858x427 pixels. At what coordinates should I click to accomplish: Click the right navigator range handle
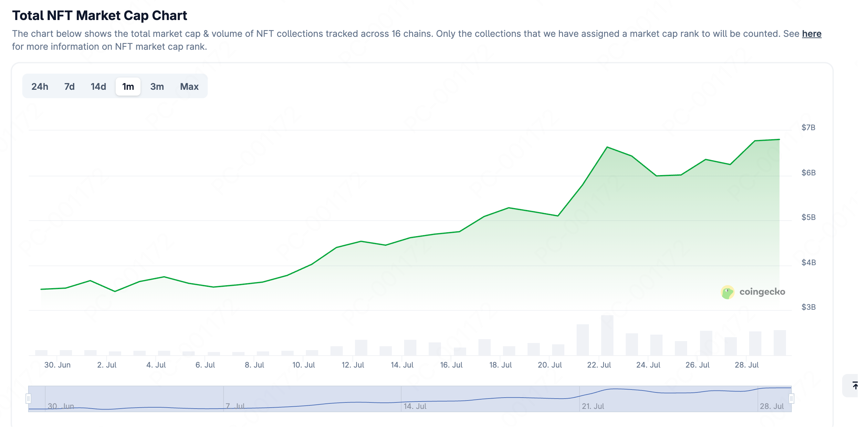pyautogui.click(x=791, y=398)
